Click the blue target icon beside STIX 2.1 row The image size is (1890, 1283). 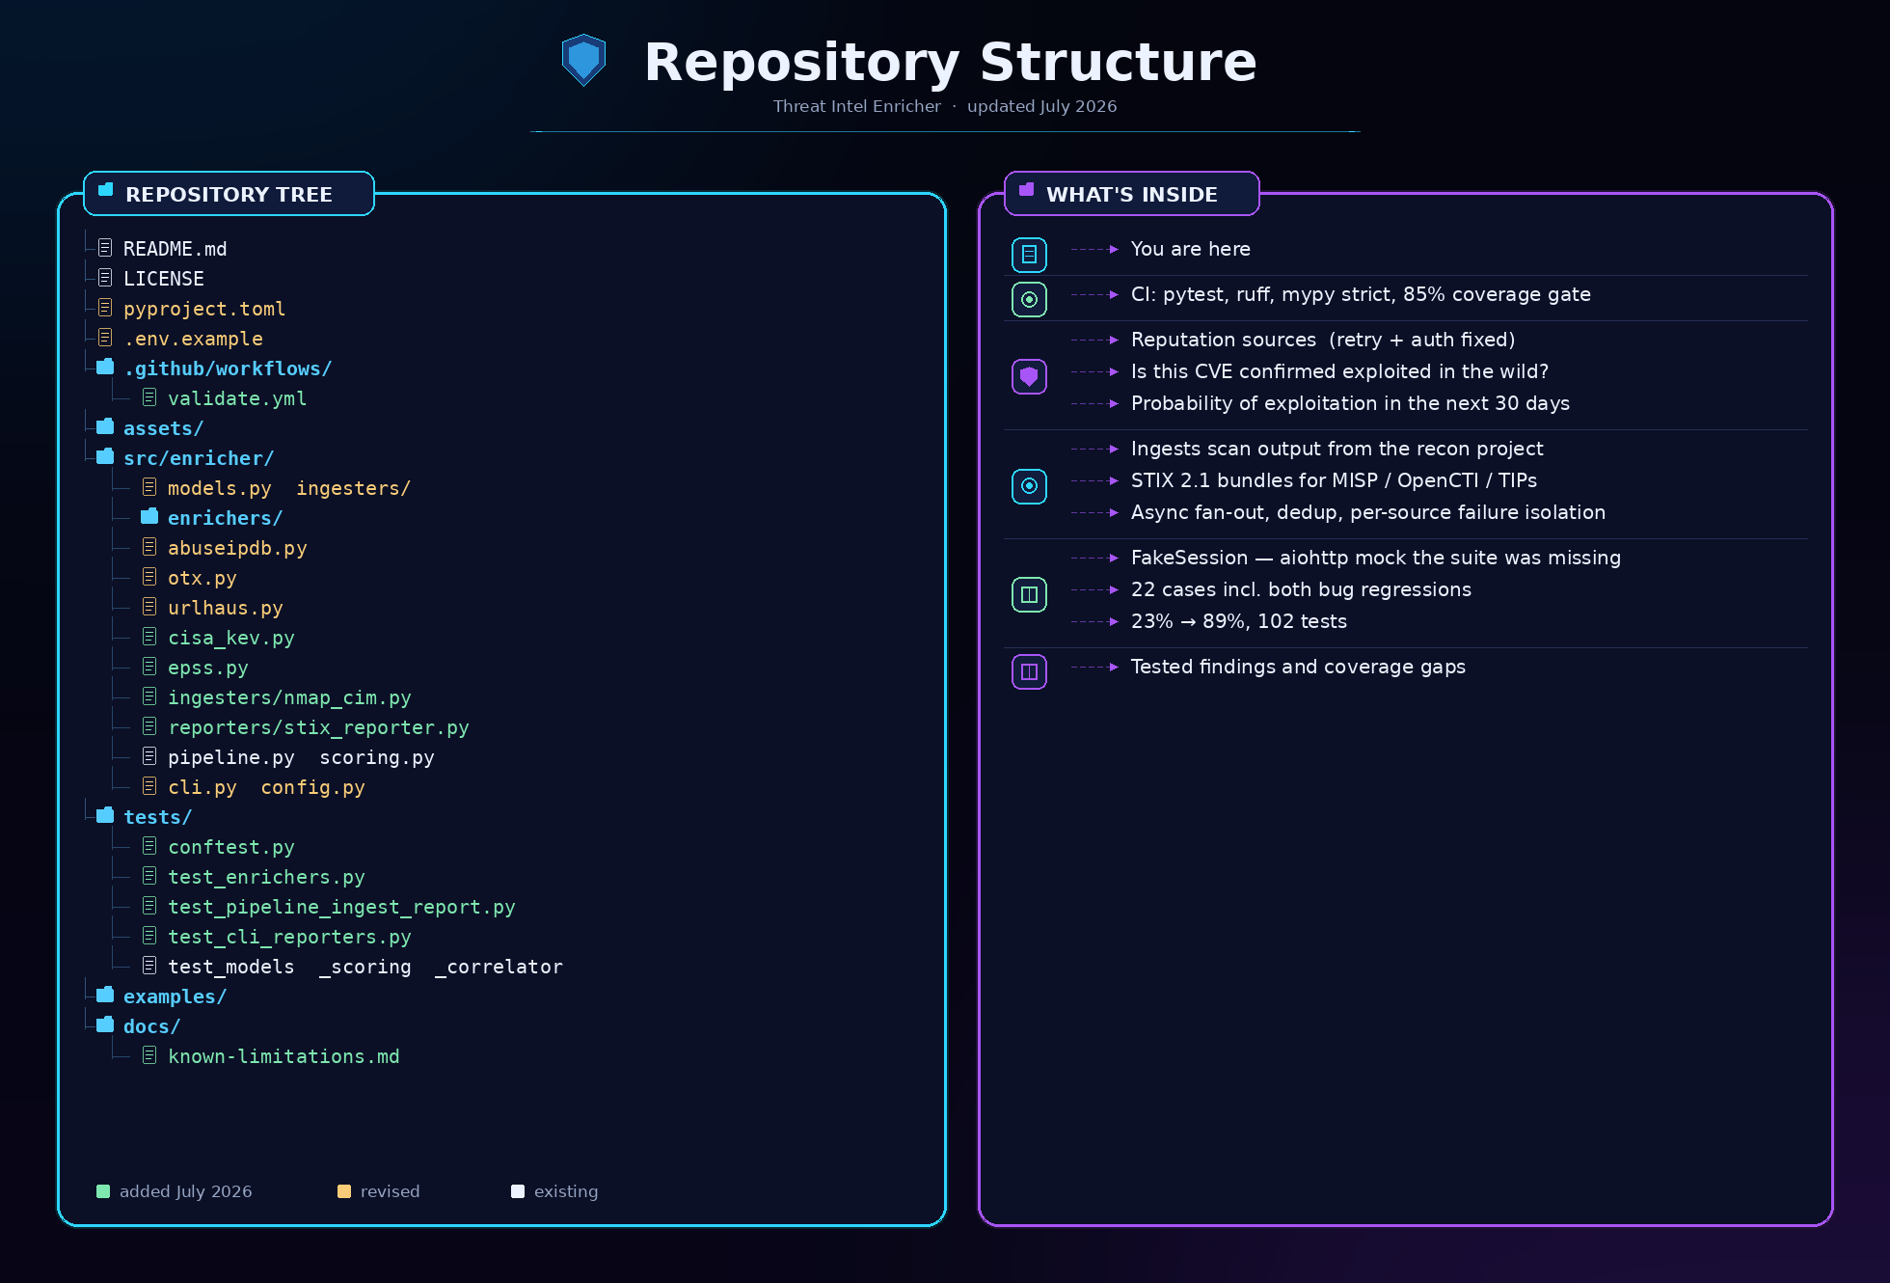click(1029, 485)
